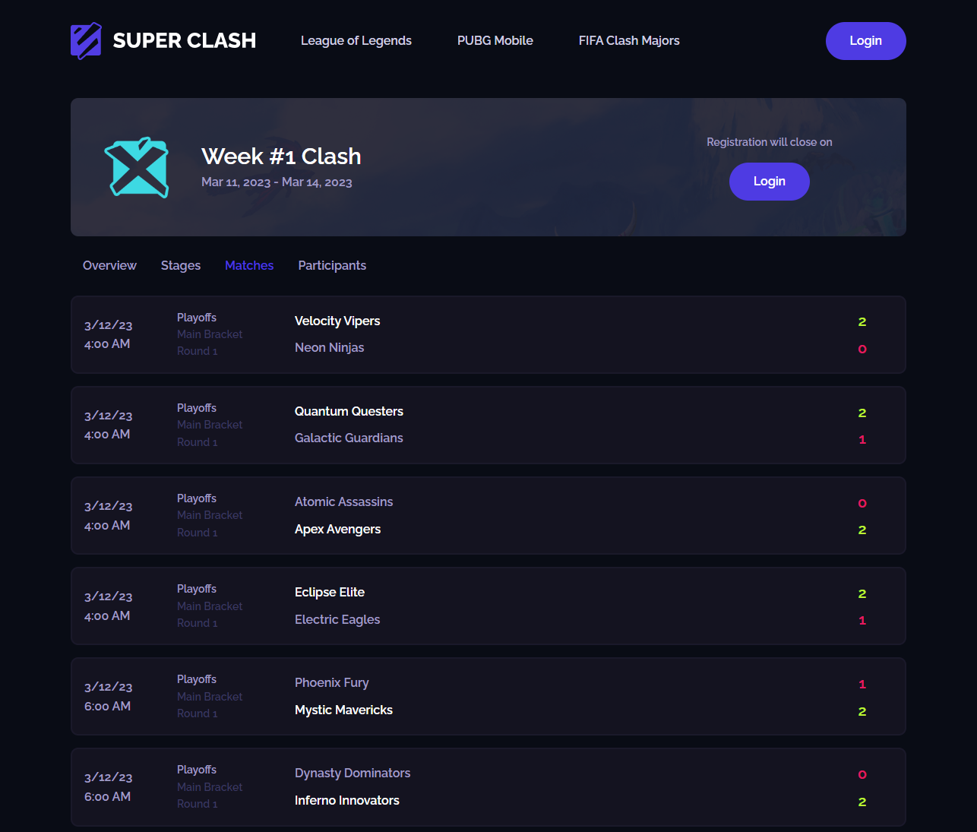The image size is (977, 832).
Task: Click Login button under registration notice
Action: click(769, 182)
